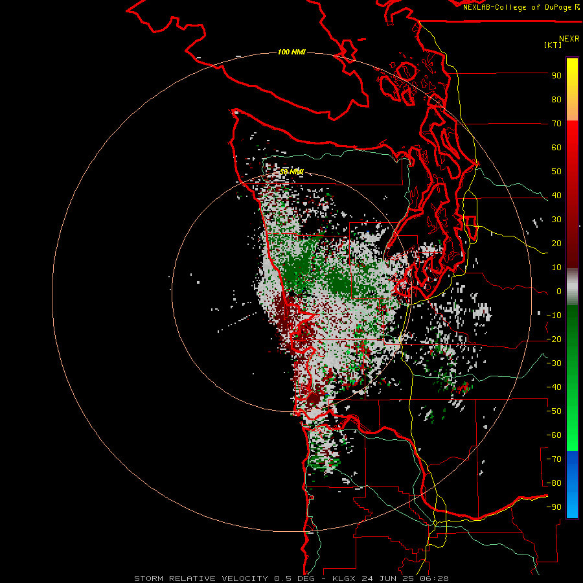583x583 pixels.
Task: Click the -50 value on velocity scale
Action: click(x=554, y=411)
